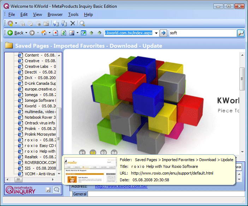
Task: Open the Forward history dropdown arrow
Action: coord(38,33)
